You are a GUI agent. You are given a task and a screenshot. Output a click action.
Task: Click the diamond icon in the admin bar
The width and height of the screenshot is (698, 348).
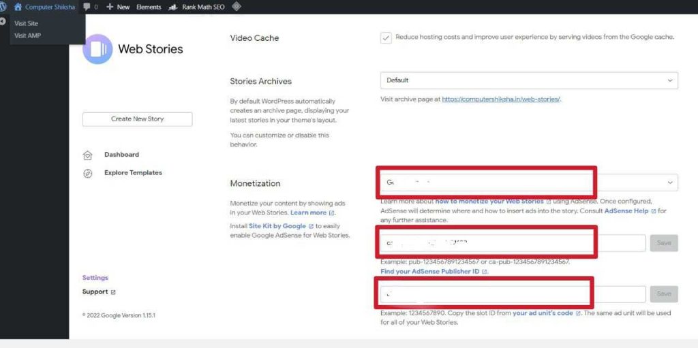pos(237,7)
